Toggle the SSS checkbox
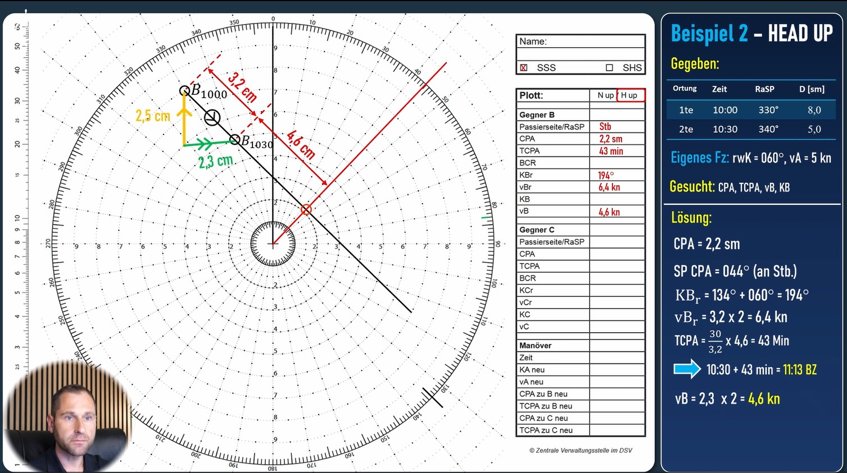Viewport: 847px width, 473px height. 524,67
